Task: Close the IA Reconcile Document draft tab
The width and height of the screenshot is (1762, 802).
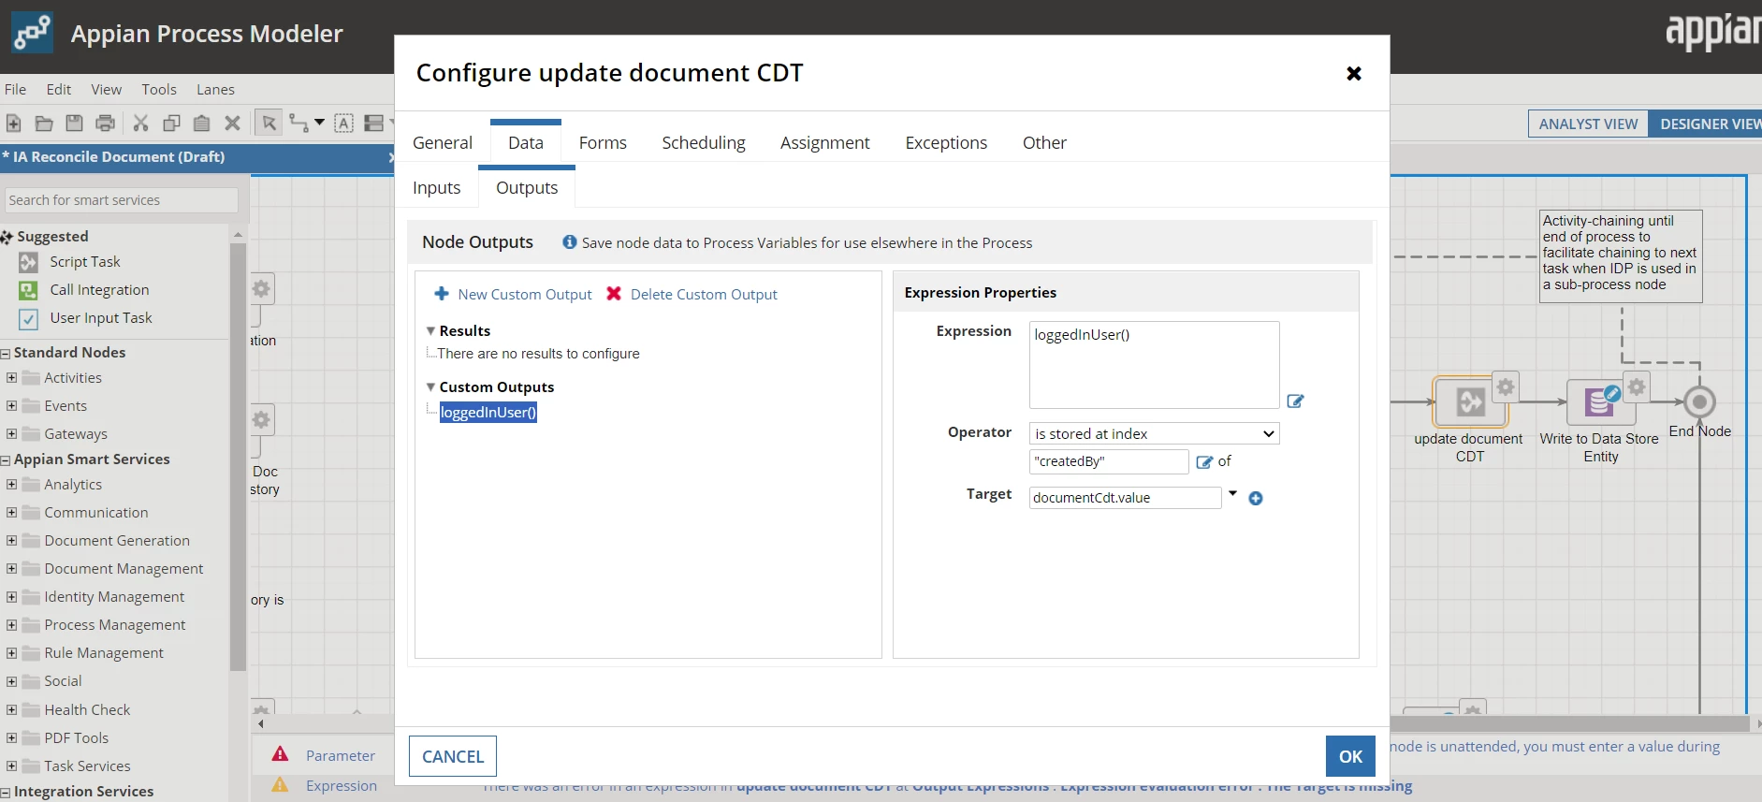Action: 392,157
